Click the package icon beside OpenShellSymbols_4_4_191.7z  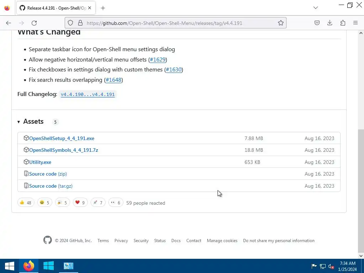[26, 150]
